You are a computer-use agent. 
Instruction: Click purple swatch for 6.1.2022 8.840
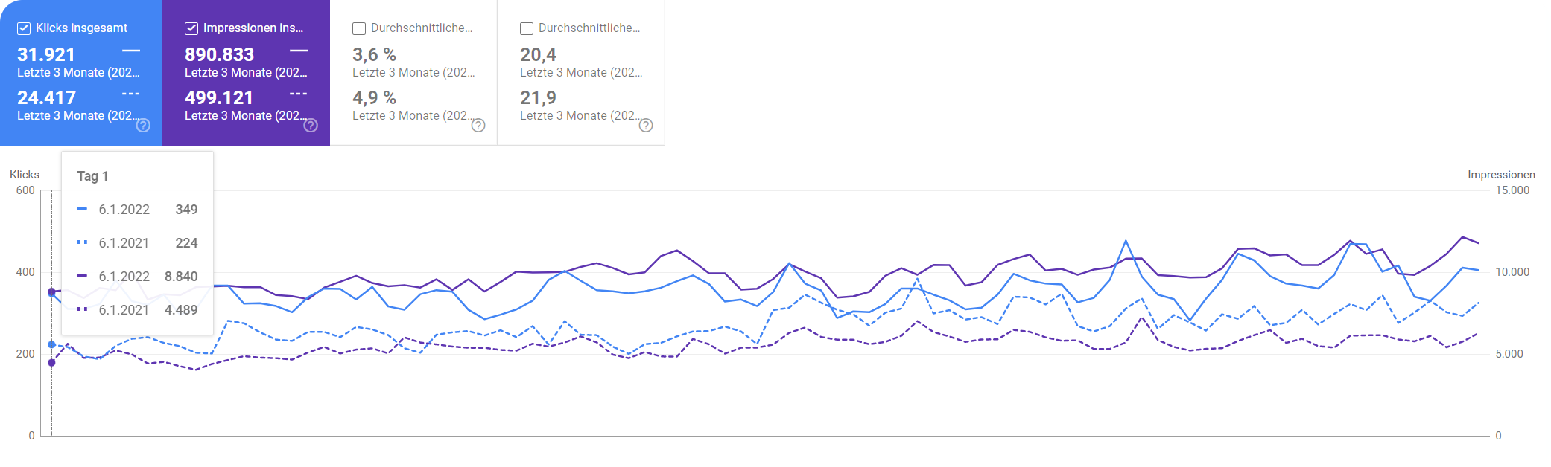(82, 276)
